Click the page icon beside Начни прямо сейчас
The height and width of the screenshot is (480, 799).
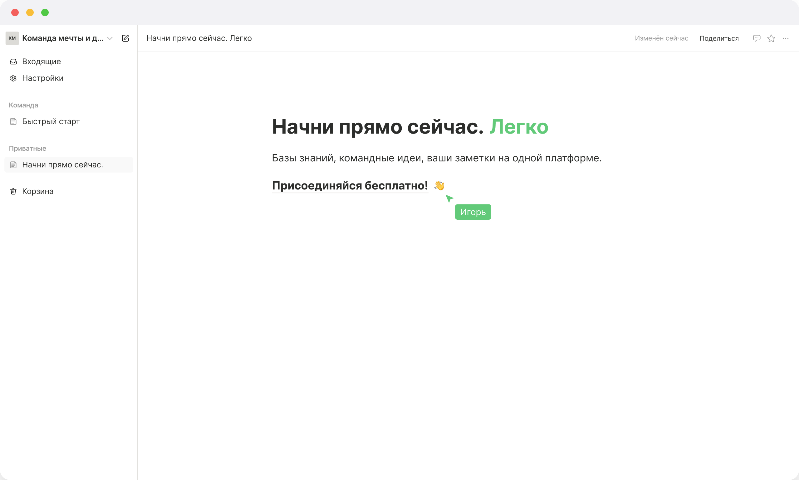tap(13, 165)
